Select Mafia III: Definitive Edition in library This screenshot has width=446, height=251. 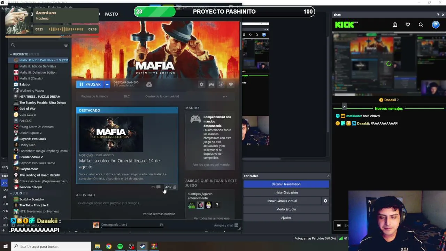point(38,73)
